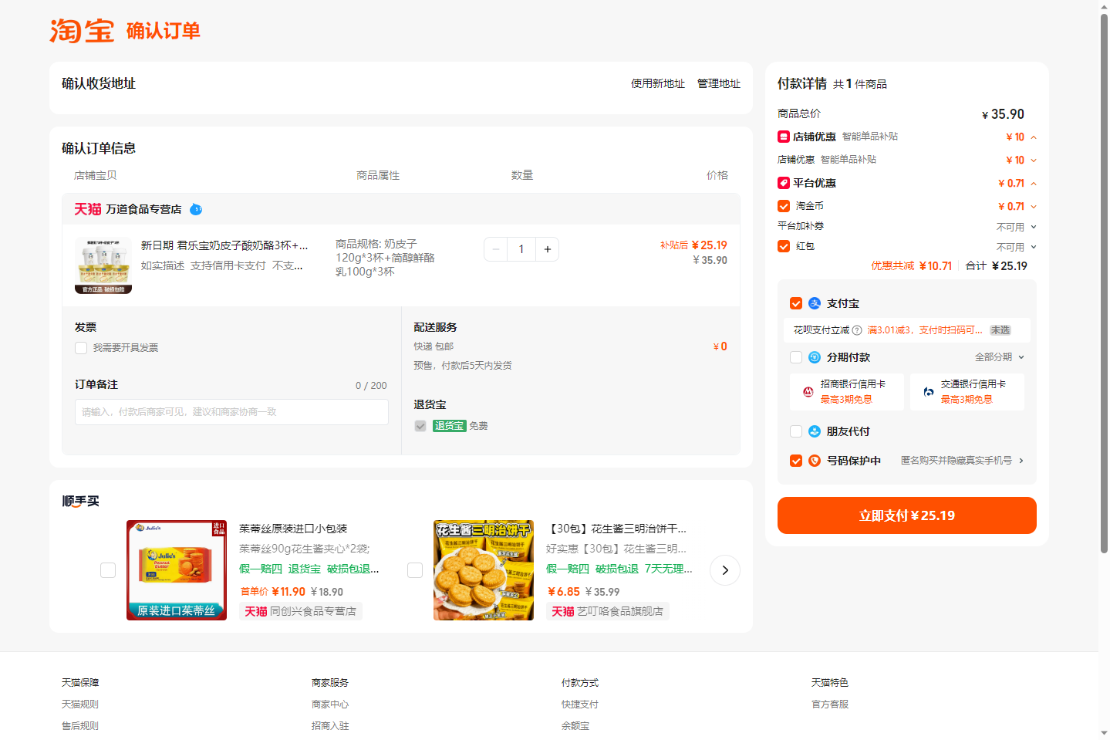Click the Tmall logo beside 艺叮咯食品旗舰店
The width and height of the screenshot is (1110, 740).
pyautogui.click(x=563, y=611)
